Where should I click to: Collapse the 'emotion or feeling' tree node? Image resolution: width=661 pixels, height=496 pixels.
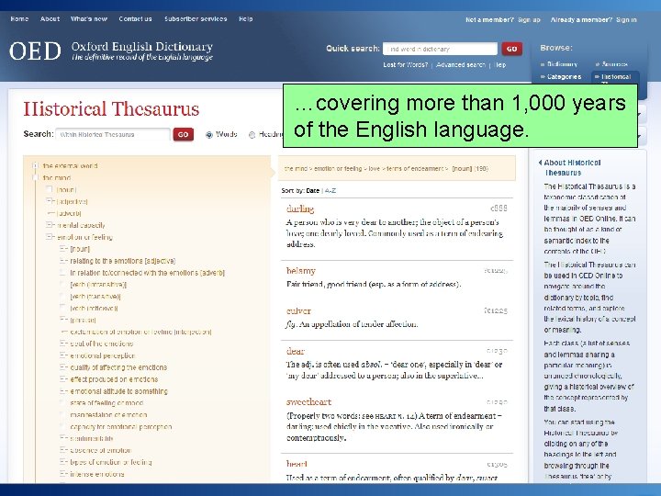pyautogui.click(x=50, y=237)
